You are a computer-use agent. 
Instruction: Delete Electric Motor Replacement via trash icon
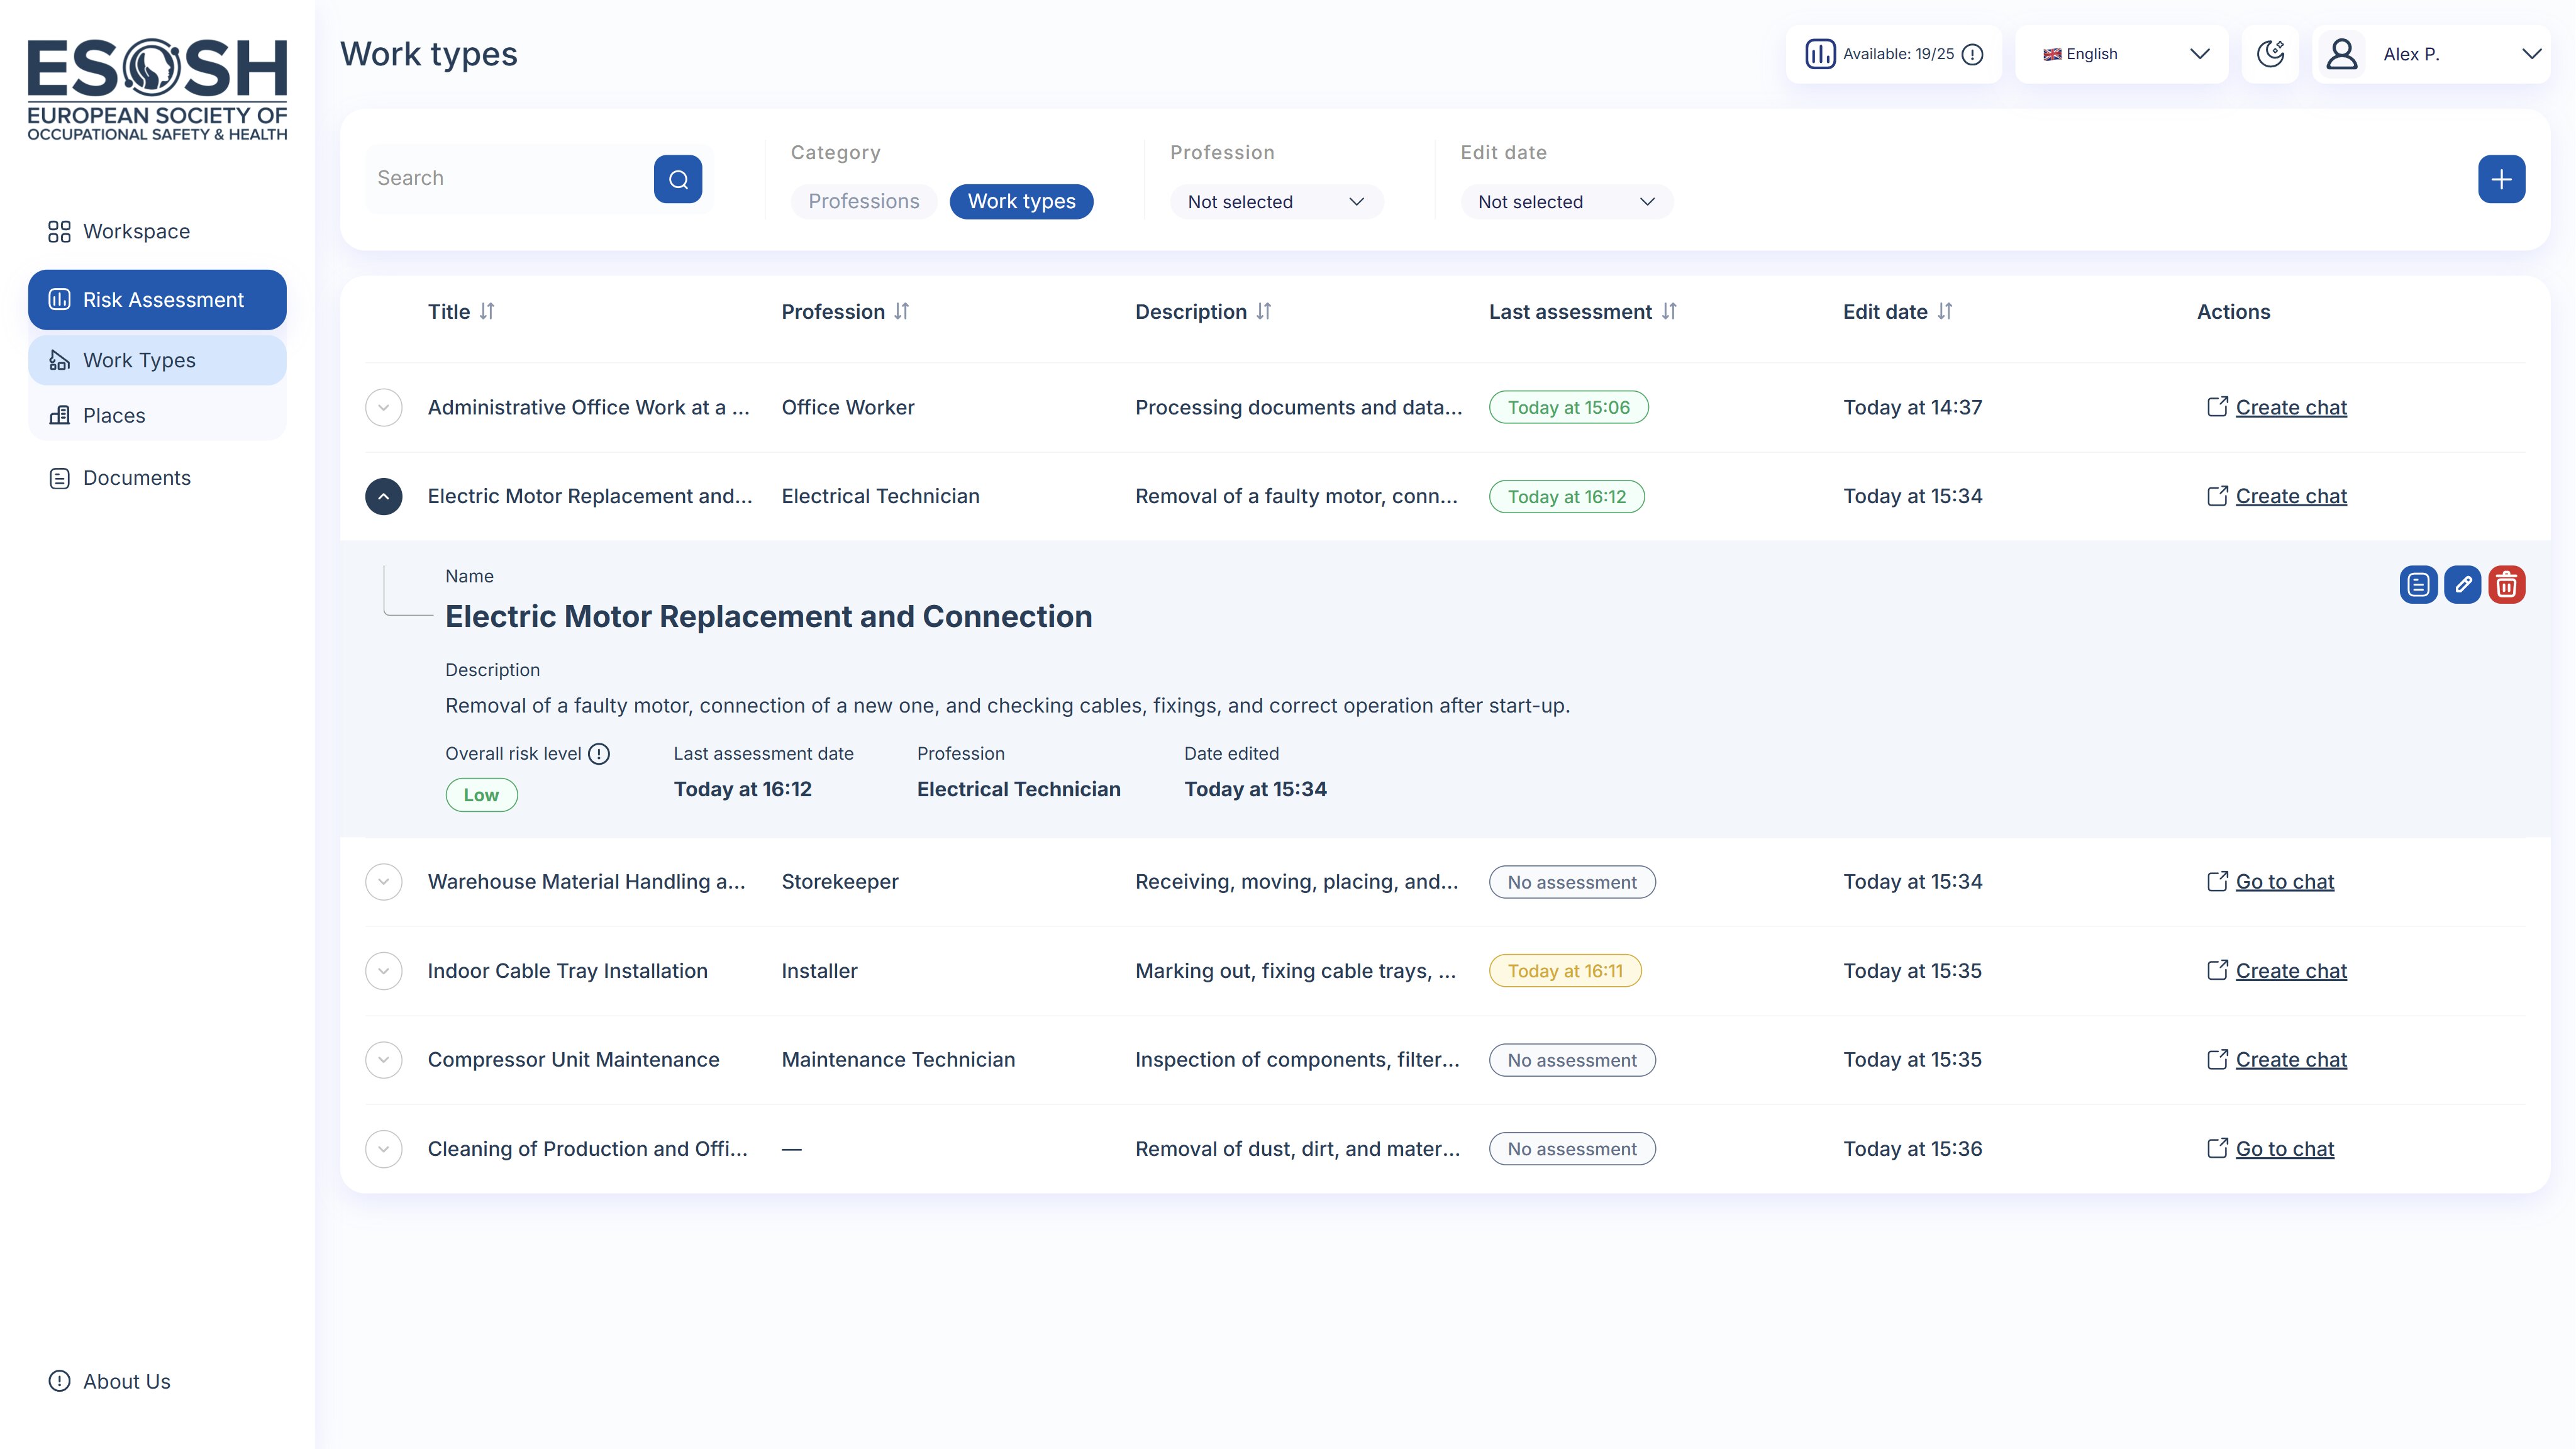pyautogui.click(x=2507, y=585)
